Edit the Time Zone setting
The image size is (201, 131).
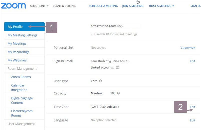pos(192,107)
